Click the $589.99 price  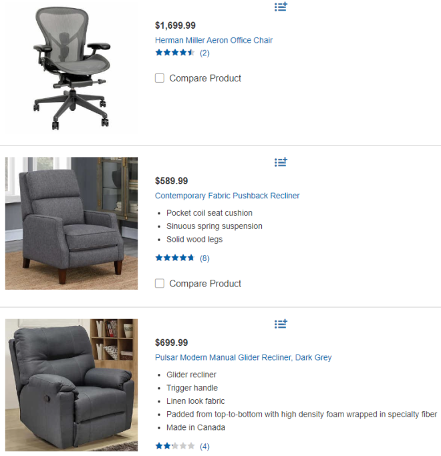click(x=172, y=180)
